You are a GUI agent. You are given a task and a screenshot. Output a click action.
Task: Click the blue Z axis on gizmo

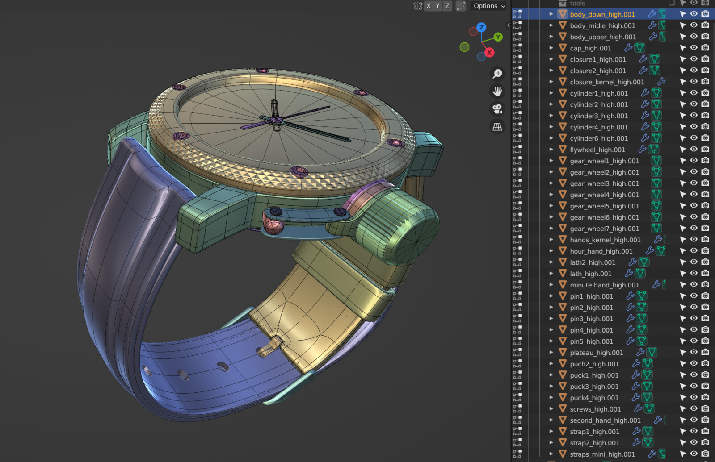(x=481, y=27)
